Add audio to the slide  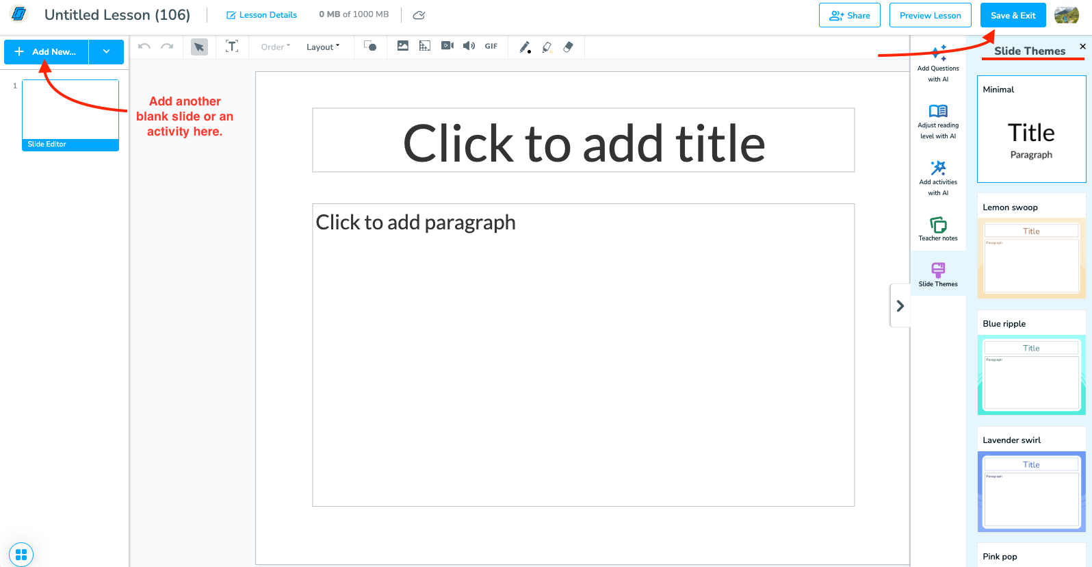pos(469,46)
